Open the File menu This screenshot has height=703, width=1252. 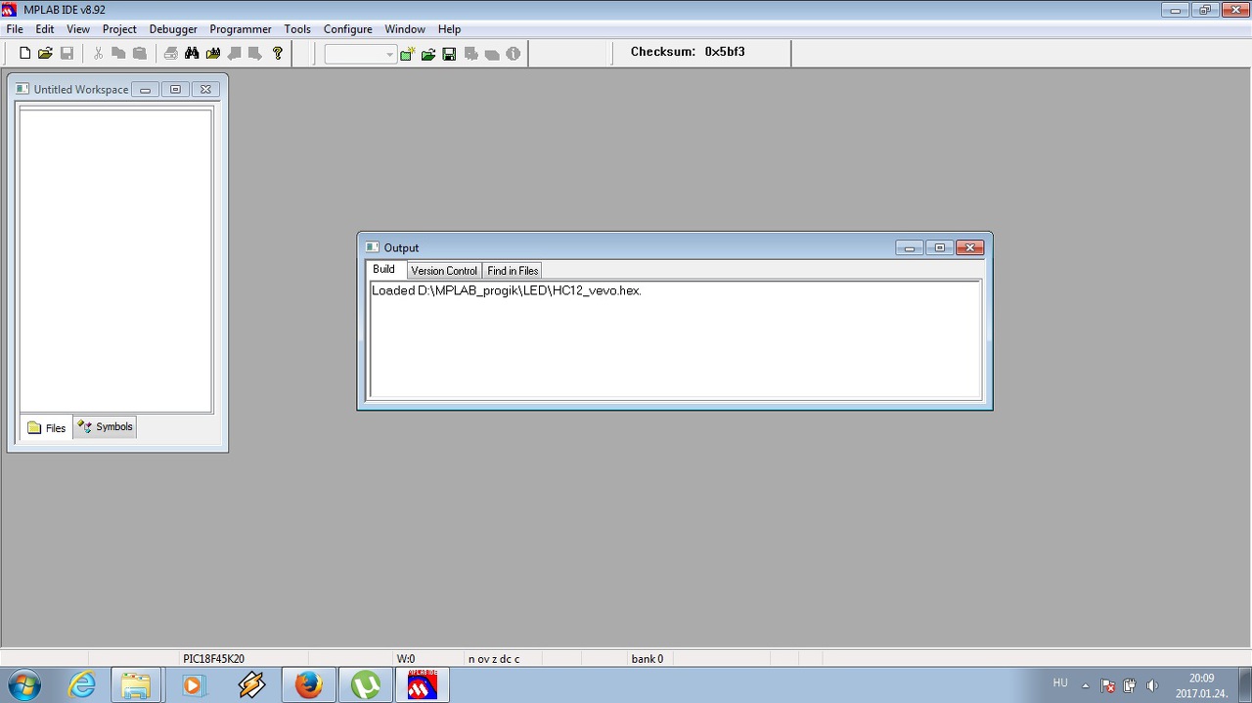point(15,29)
